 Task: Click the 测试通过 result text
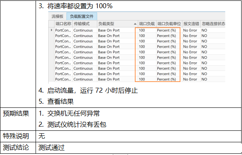[52, 148]
